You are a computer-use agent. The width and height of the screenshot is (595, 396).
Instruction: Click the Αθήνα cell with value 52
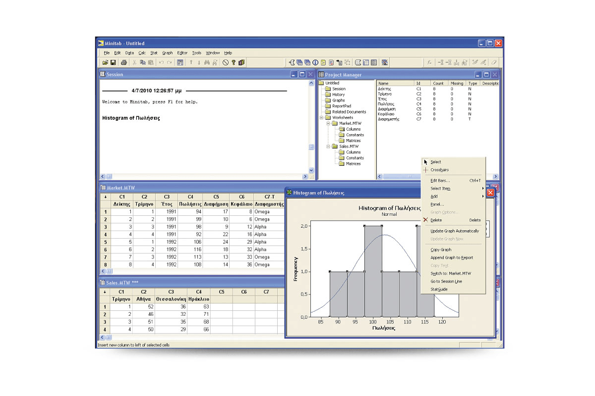pos(144,307)
